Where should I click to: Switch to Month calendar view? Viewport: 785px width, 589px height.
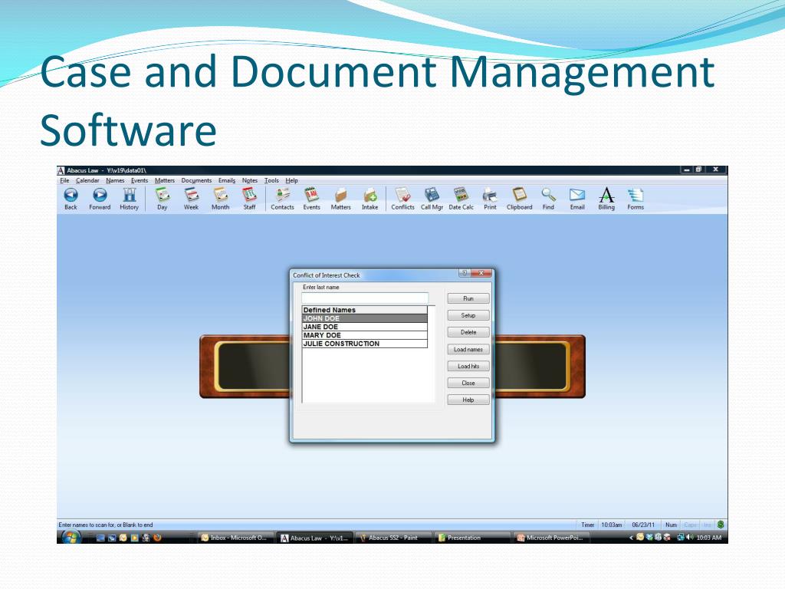coord(220,199)
